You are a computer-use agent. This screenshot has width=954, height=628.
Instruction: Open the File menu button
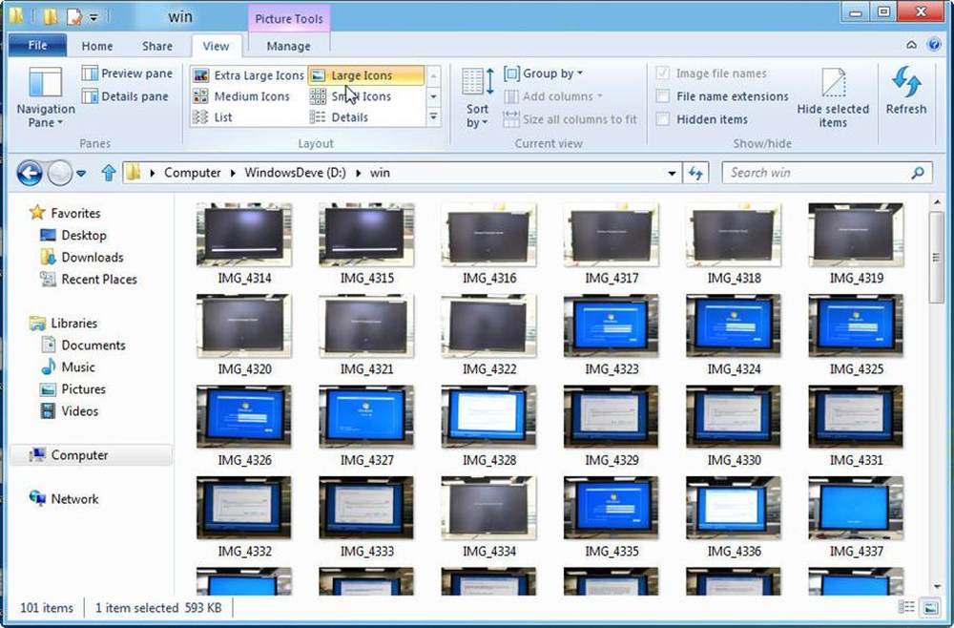click(x=37, y=46)
